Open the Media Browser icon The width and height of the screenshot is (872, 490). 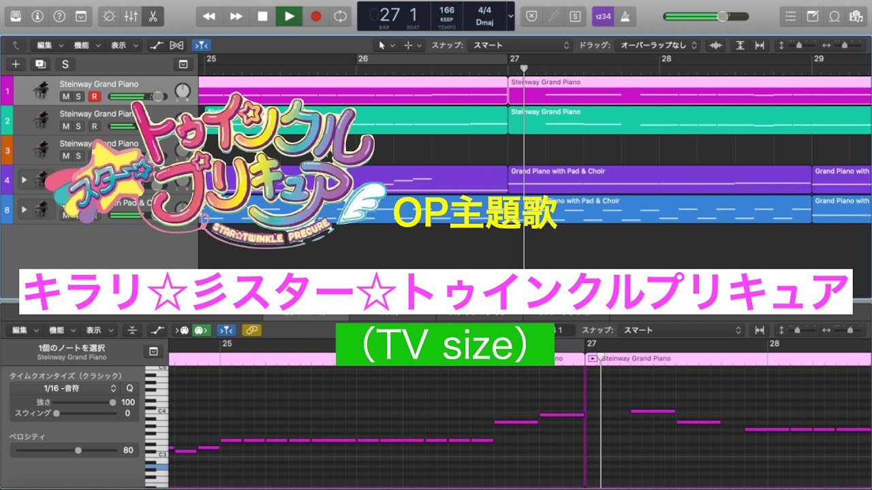point(856,16)
